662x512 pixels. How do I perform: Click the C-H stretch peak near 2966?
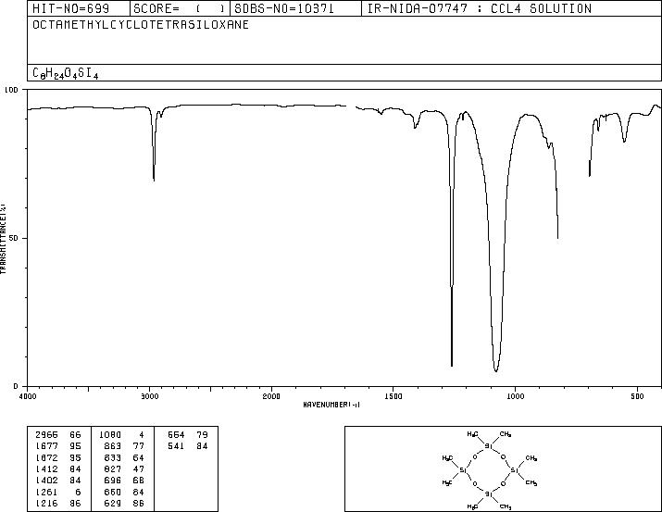[154, 180]
